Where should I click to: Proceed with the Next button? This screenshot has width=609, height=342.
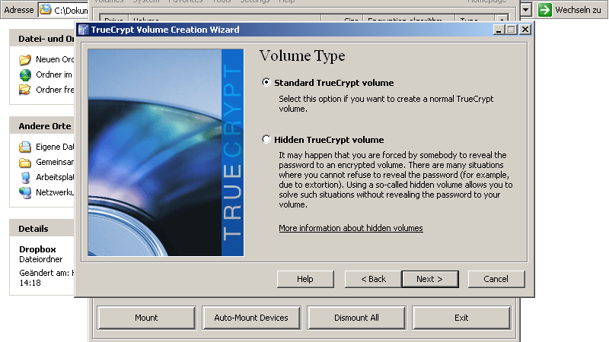(430, 279)
